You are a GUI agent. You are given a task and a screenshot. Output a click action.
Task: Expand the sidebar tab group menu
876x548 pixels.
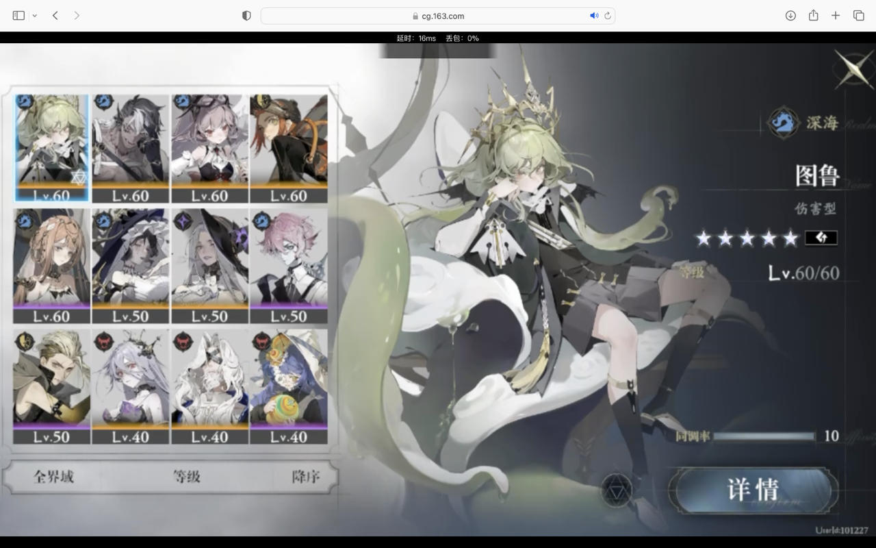tap(34, 15)
